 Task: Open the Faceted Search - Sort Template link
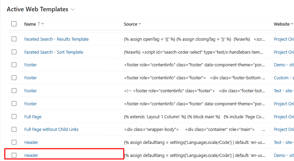tap(54, 52)
